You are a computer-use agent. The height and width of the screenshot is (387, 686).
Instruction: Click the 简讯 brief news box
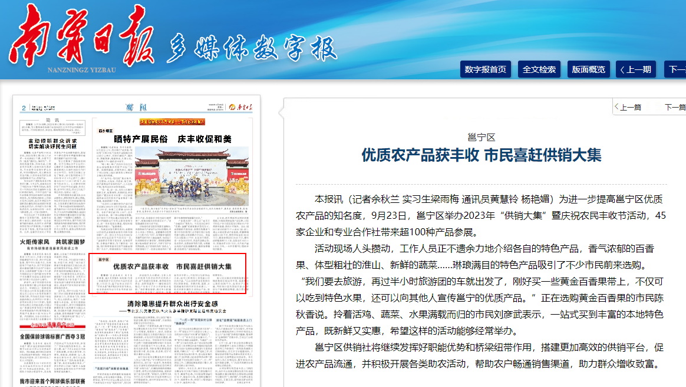[x=52, y=126]
